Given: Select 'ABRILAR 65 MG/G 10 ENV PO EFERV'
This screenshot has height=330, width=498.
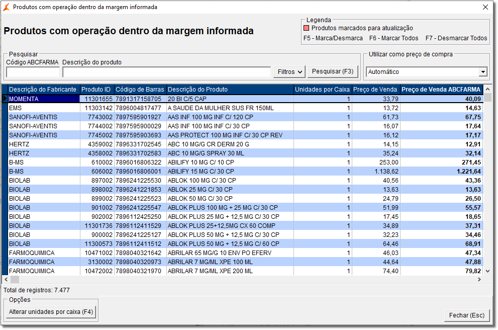Looking at the screenshot, I should click(x=220, y=253).
